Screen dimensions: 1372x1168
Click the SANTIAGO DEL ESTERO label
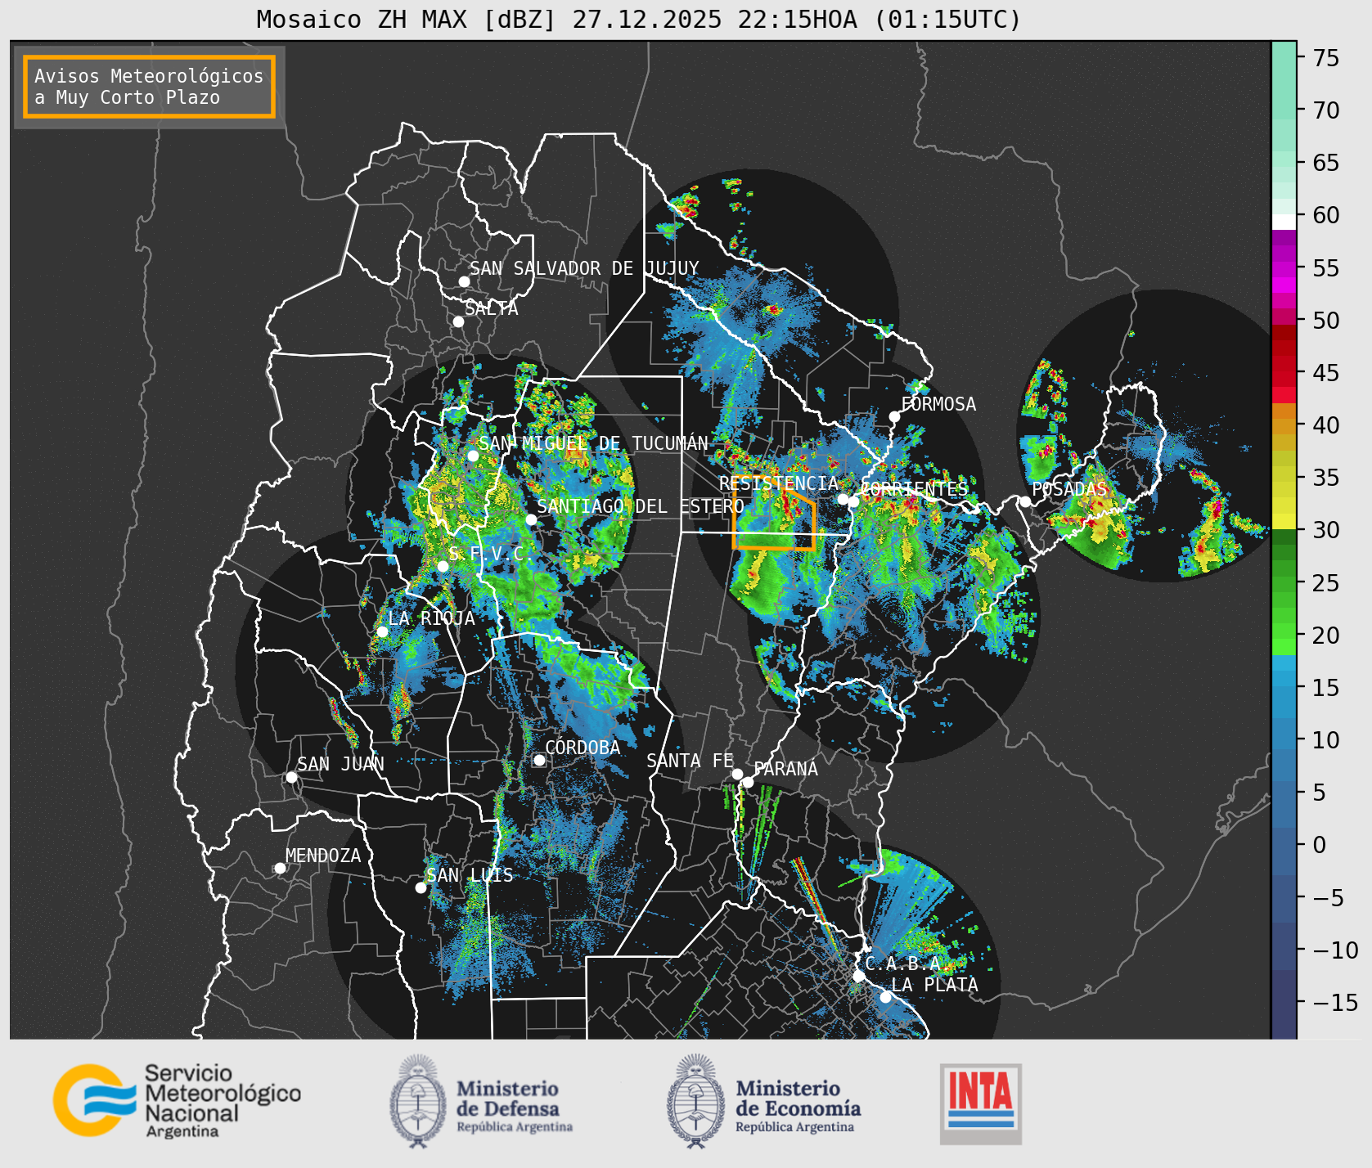pos(641,506)
